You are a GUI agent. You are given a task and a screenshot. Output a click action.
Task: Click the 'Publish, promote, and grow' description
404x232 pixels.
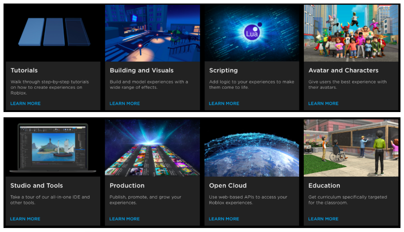tap(146, 200)
